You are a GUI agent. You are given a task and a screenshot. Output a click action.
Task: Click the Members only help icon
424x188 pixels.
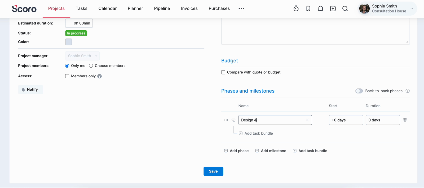tap(99, 76)
